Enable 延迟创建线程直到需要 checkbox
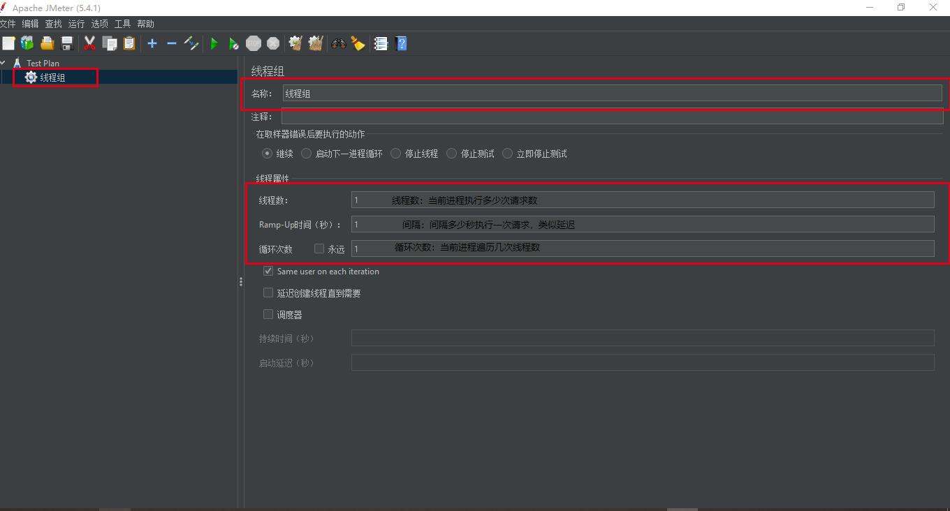 pos(268,293)
